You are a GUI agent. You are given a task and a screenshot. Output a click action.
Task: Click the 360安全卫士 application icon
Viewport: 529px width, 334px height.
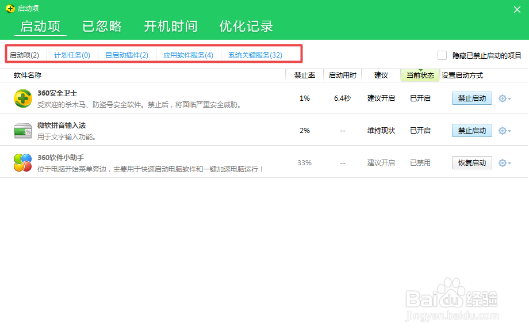tap(21, 98)
